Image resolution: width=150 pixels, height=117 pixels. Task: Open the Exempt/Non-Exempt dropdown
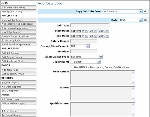point(80,46)
